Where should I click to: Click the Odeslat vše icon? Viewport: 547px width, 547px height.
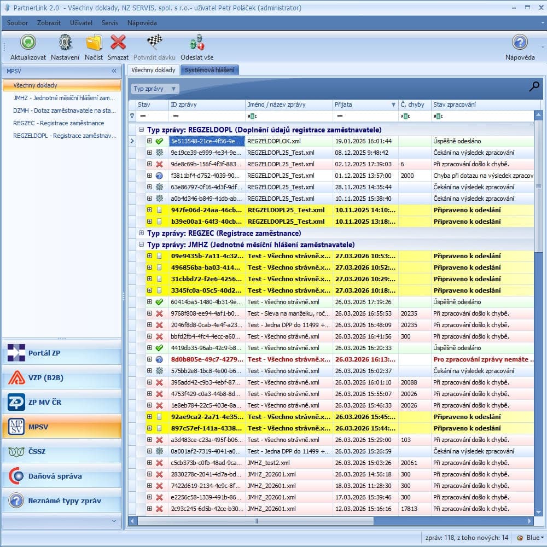pyautogui.click(x=197, y=43)
